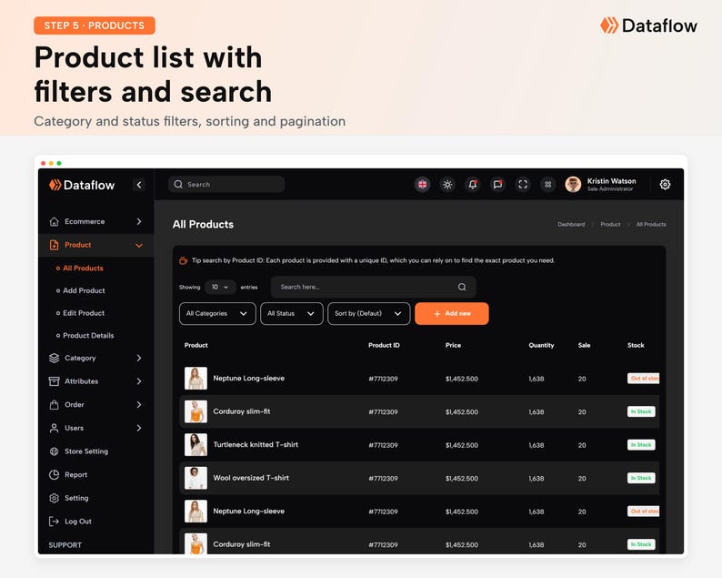The image size is (722, 578).
Task: Click the Product ID column header
Action: coord(384,345)
